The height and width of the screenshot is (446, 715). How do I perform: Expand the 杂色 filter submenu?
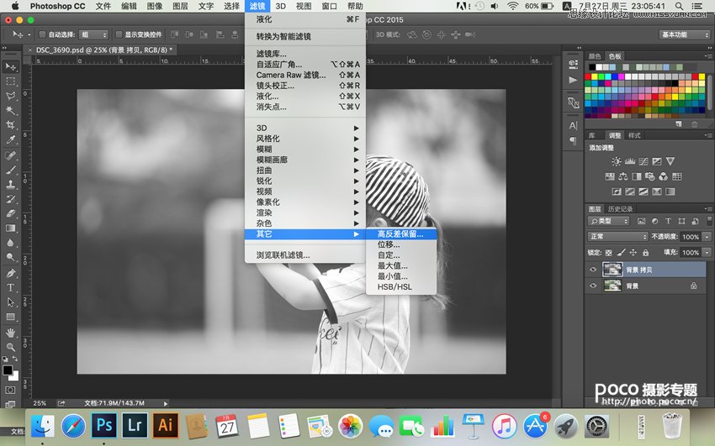coord(305,223)
